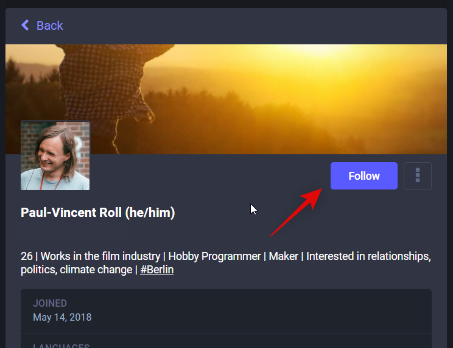Image resolution: width=453 pixels, height=348 pixels.
Task: Open the three-dot more options menu
Action: 418,176
